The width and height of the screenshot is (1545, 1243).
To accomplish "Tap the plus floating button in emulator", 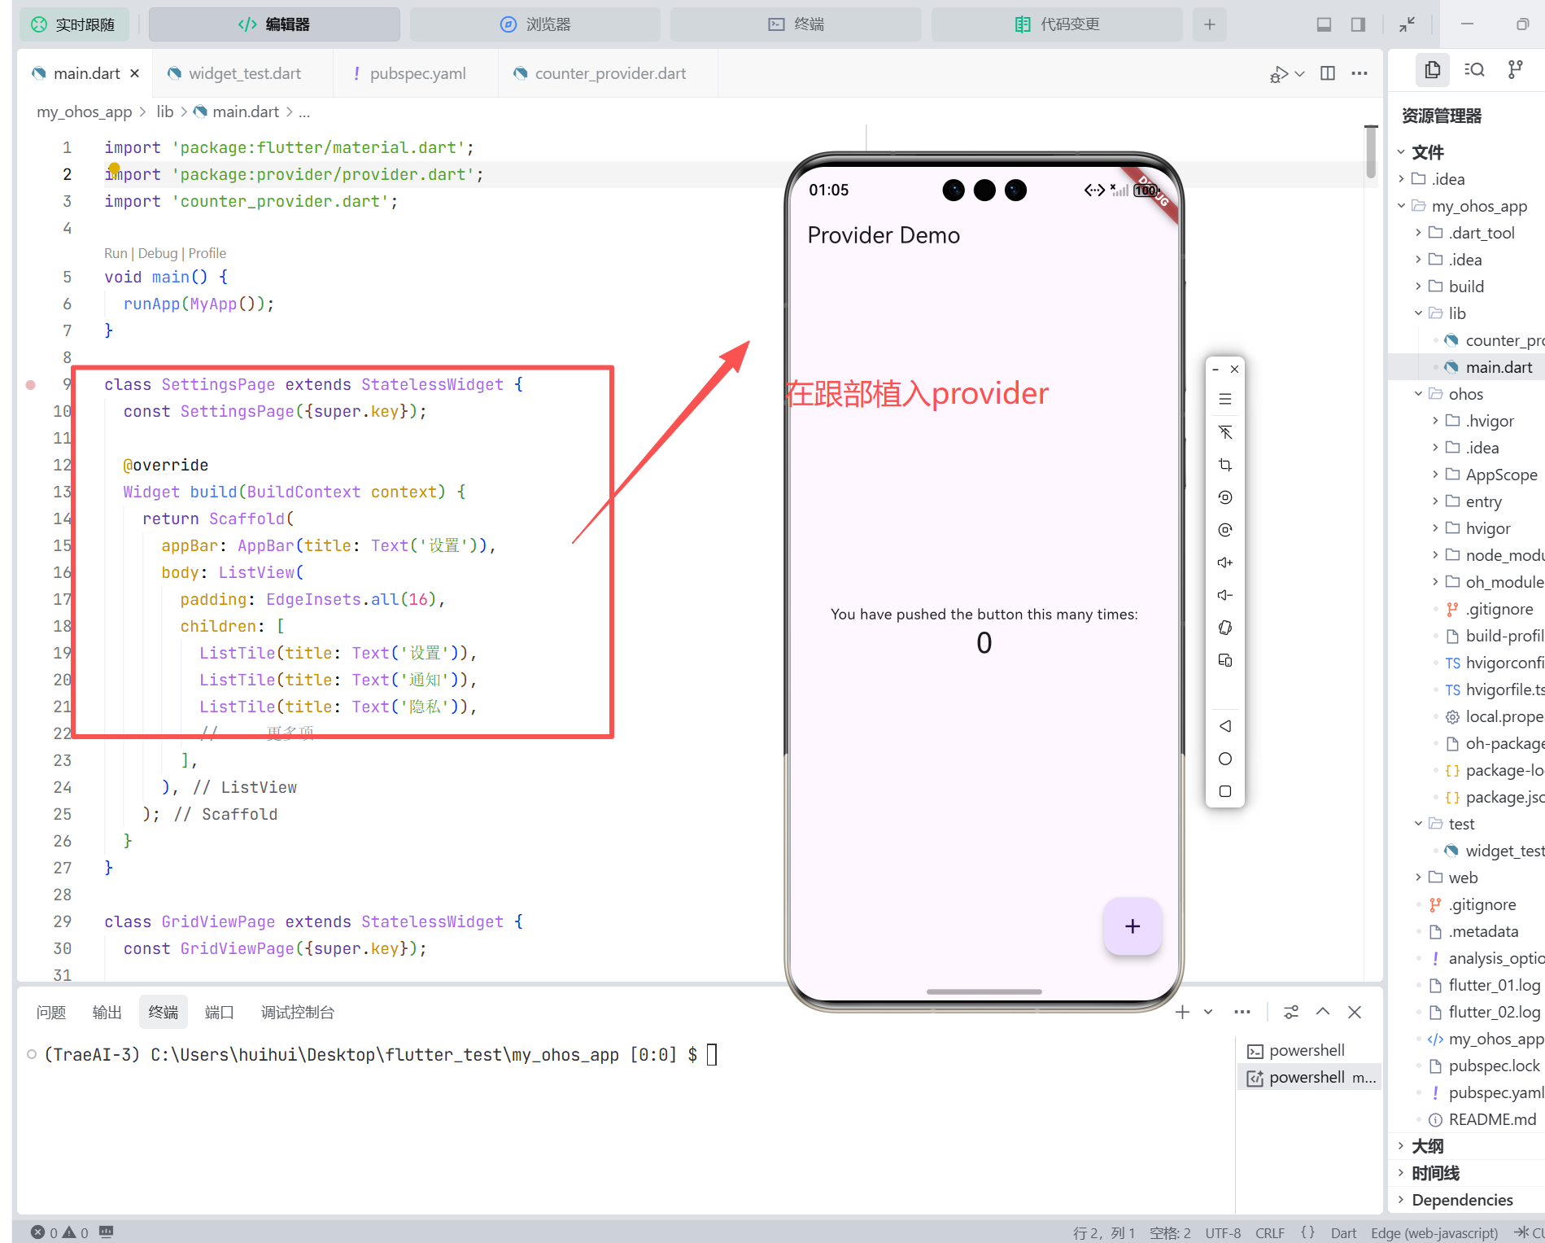I will pyautogui.click(x=1132, y=926).
